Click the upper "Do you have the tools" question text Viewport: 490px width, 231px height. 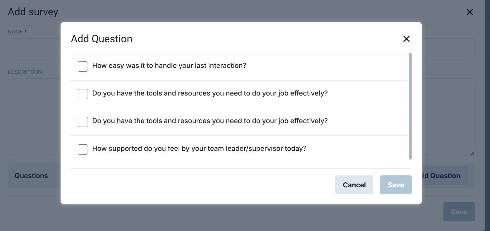pos(210,93)
